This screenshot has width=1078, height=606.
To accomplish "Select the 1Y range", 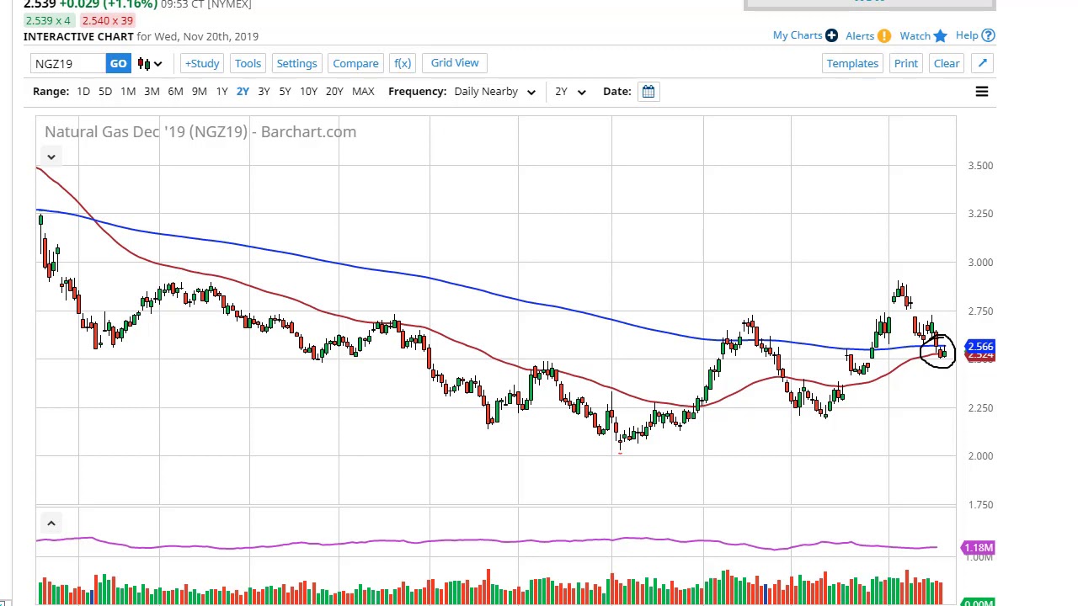I will point(221,91).
